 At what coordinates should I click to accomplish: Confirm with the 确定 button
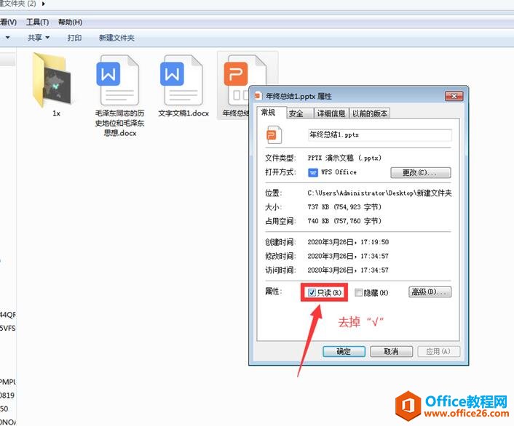tap(344, 351)
